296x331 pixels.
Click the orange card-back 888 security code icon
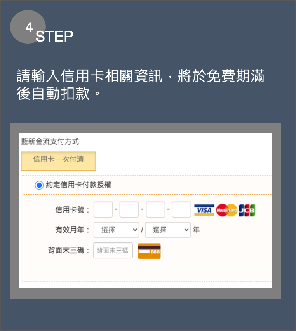[149, 251]
